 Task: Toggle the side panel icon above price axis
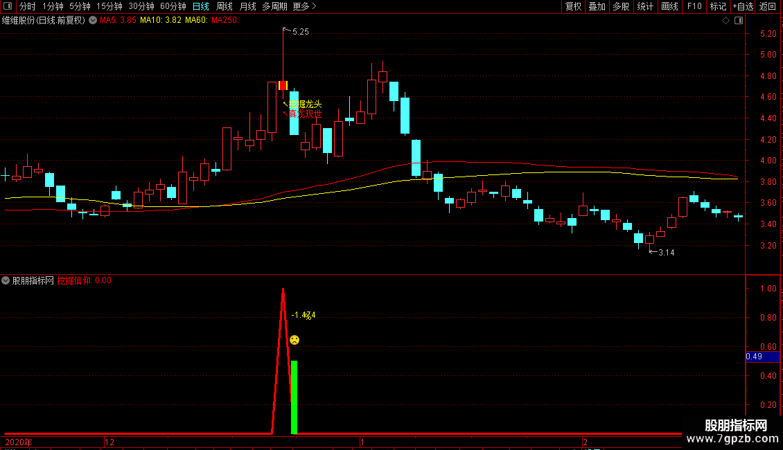point(739,21)
